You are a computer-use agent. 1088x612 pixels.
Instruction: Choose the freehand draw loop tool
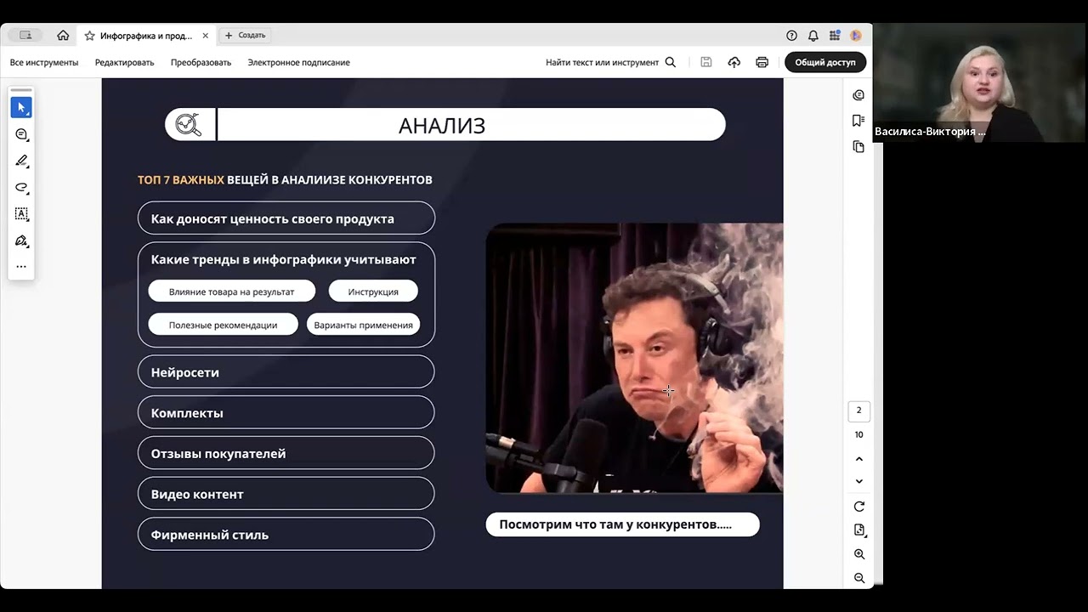click(x=21, y=187)
